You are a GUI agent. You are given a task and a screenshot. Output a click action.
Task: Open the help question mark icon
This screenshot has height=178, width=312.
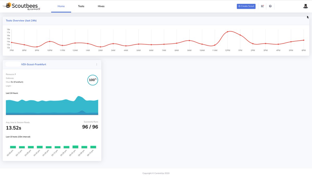270,6
